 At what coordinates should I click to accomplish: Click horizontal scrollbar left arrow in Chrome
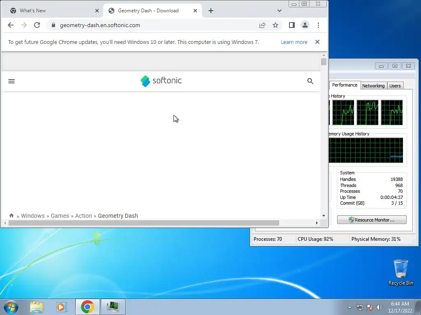(x=5, y=223)
